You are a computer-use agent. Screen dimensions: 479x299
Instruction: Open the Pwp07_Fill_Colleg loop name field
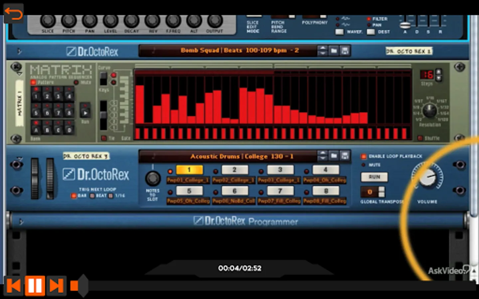pos(279,201)
